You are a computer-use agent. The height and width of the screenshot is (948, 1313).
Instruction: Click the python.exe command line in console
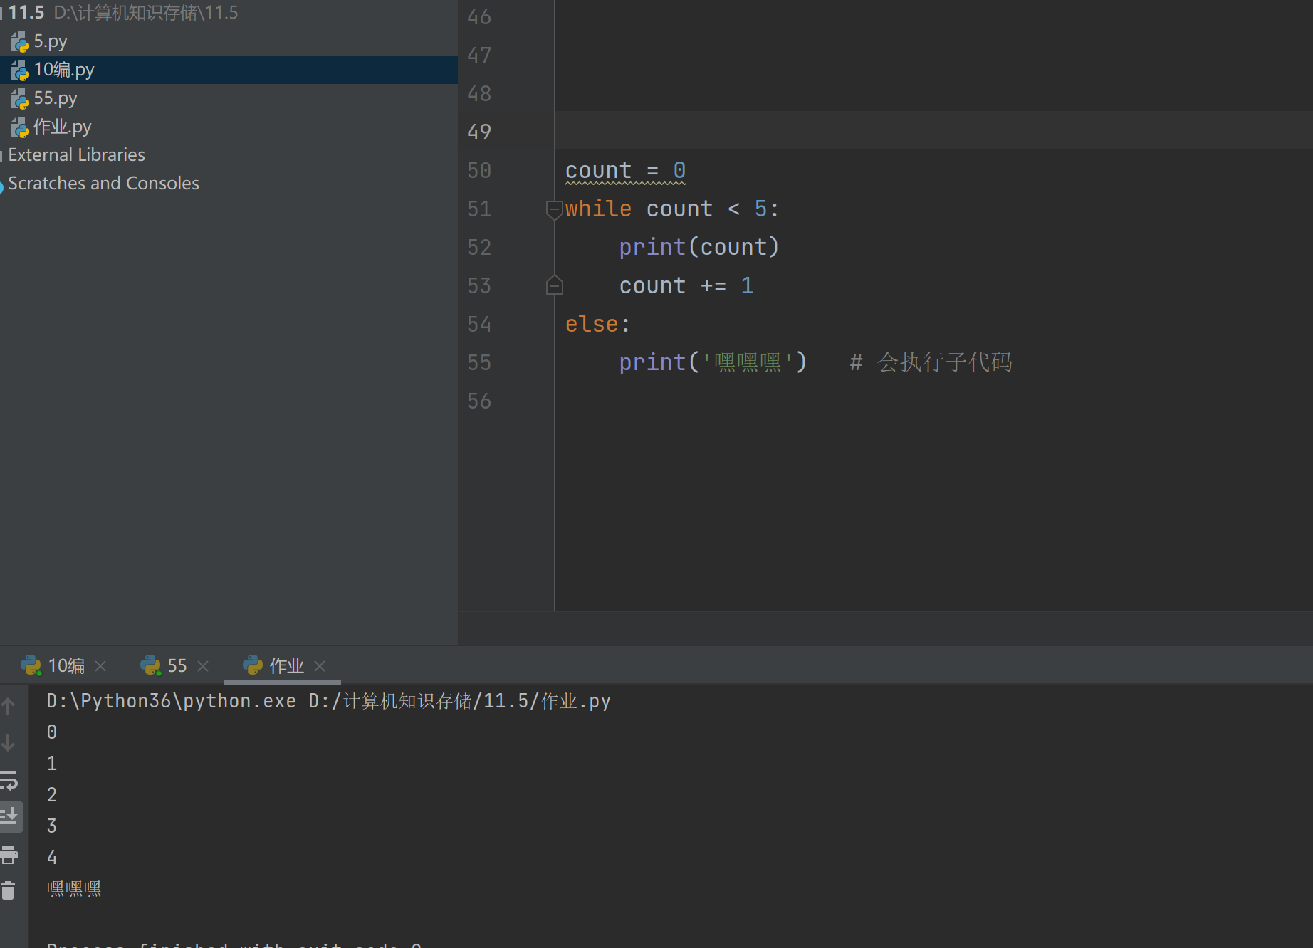pos(328,702)
